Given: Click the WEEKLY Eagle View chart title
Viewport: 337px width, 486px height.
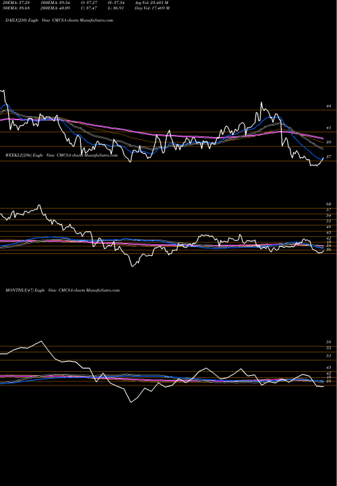Looking at the screenshot, I should 61,155.
